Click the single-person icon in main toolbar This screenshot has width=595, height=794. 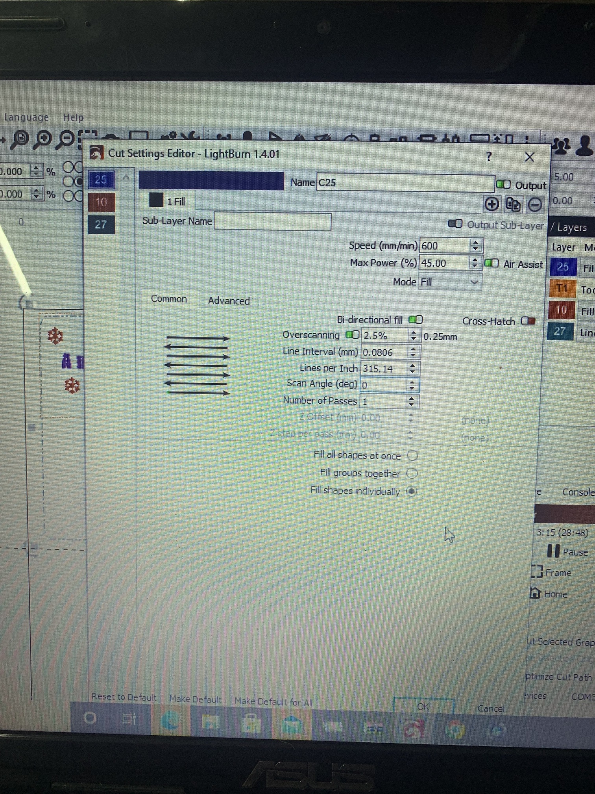585,146
